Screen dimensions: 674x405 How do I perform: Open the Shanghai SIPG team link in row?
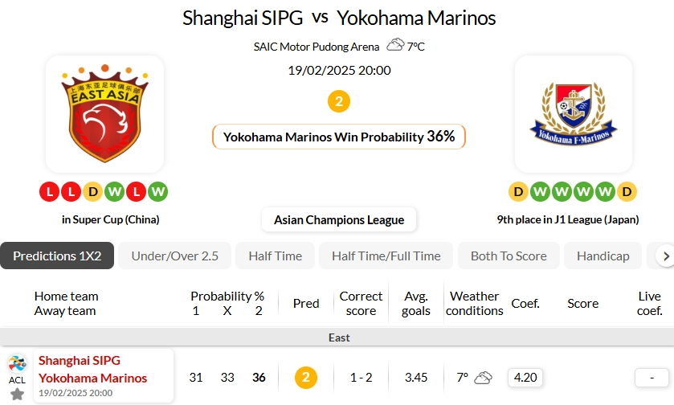coord(80,360)
